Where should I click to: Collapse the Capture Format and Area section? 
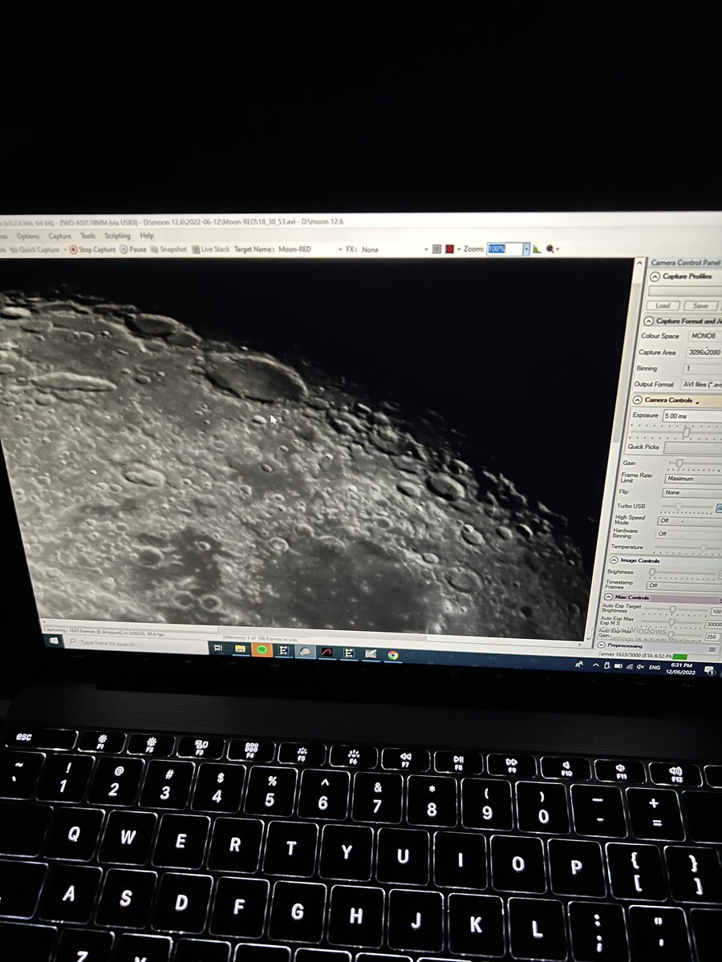click(649, 321)
